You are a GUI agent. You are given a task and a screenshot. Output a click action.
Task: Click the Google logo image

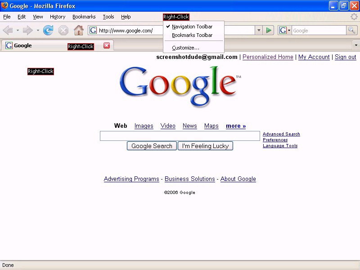click(180, 86)
